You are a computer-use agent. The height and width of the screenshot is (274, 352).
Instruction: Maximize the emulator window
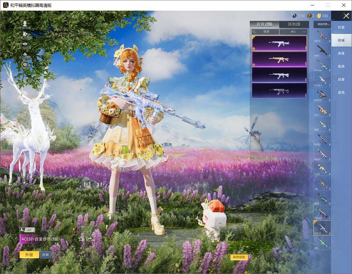click(328, 5)
